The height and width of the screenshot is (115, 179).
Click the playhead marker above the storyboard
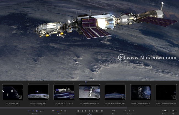click(86, 82)
